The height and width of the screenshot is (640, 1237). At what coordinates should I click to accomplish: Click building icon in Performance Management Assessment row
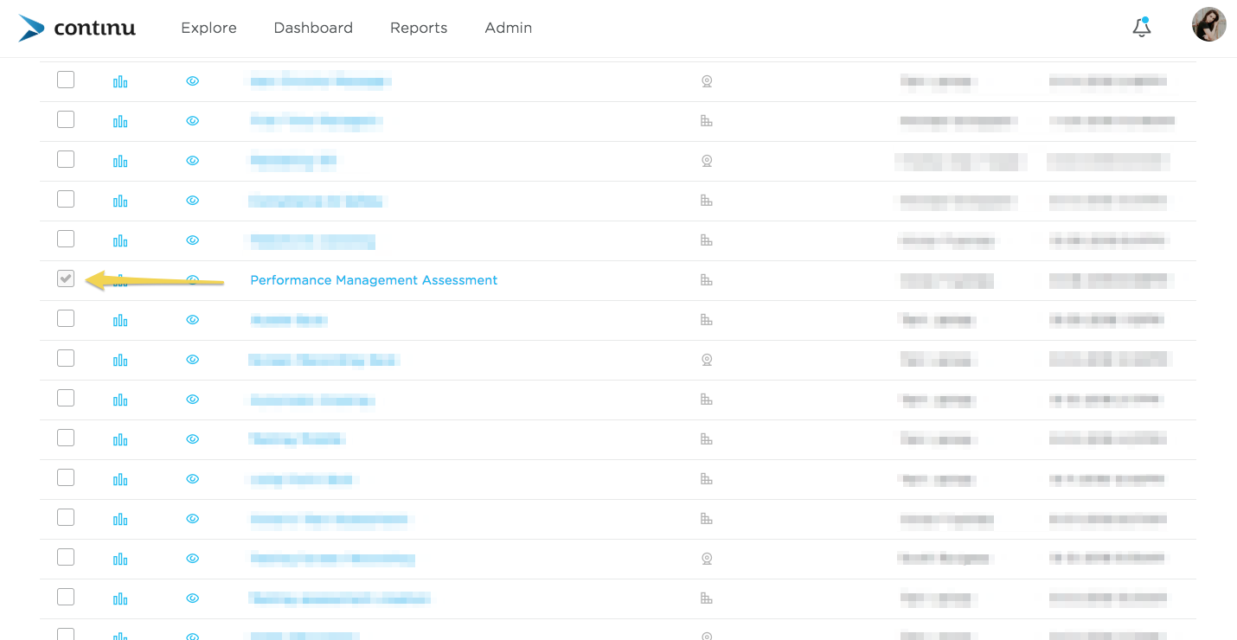707,280
